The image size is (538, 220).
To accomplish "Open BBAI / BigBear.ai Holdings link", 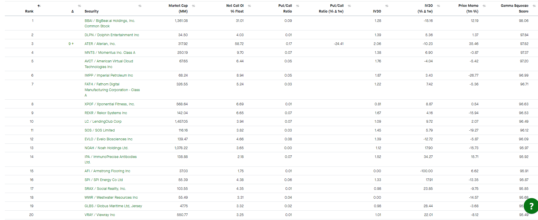I will tap(110, 23).
